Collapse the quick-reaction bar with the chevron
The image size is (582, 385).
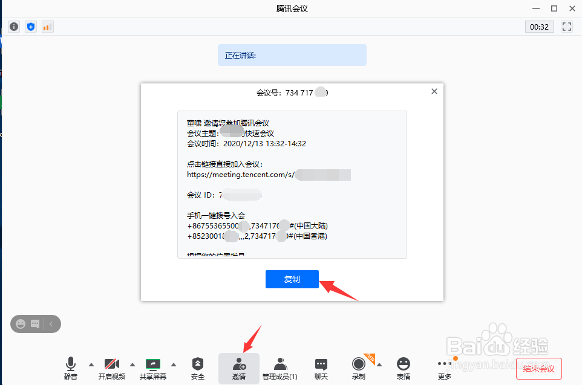click(x=50, y=324)
